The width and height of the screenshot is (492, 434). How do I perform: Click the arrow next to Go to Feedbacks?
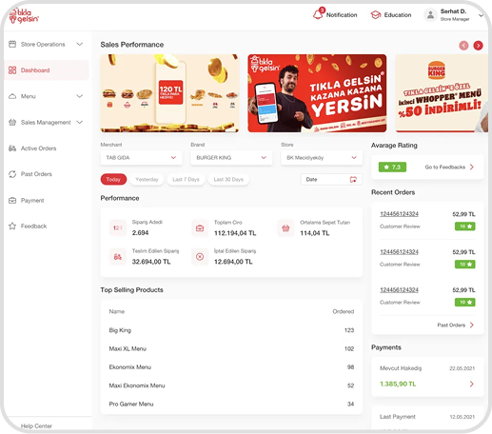[x=472, y=167]
